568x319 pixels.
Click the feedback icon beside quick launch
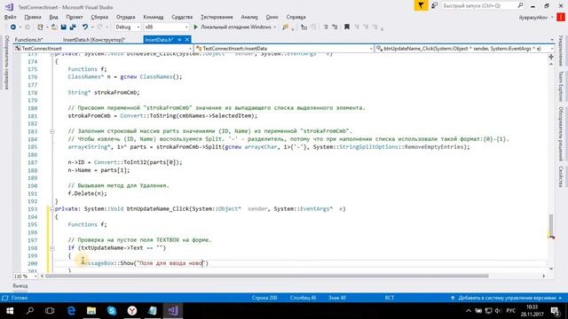(x=434, y=6)
